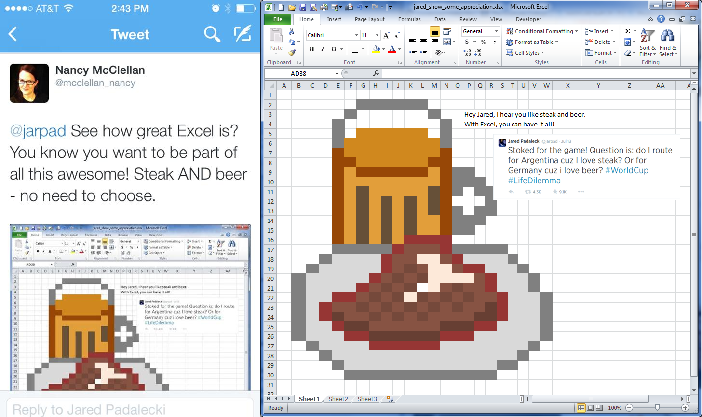Tap the search magnifier in Twitter header
This screenshot has width=702, height=417.
[x=212, y=34]
